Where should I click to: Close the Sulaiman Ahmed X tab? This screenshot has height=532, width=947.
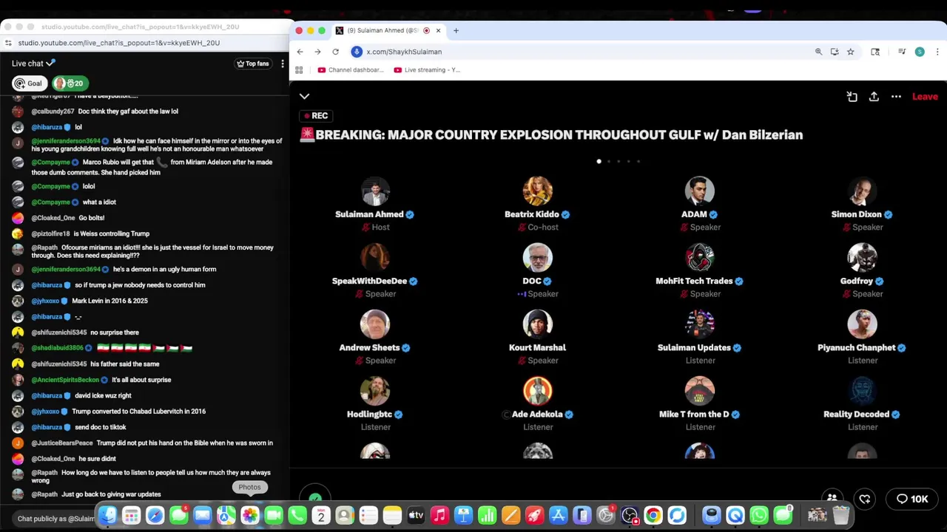(x=438, y=30)
